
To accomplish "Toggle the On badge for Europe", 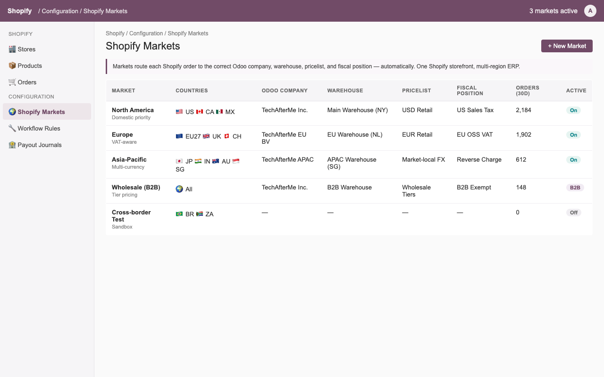I will tap(573, 135).
